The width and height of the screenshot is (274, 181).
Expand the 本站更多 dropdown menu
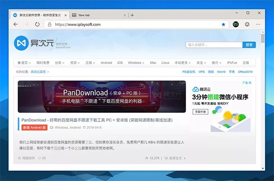click(183, 63)
